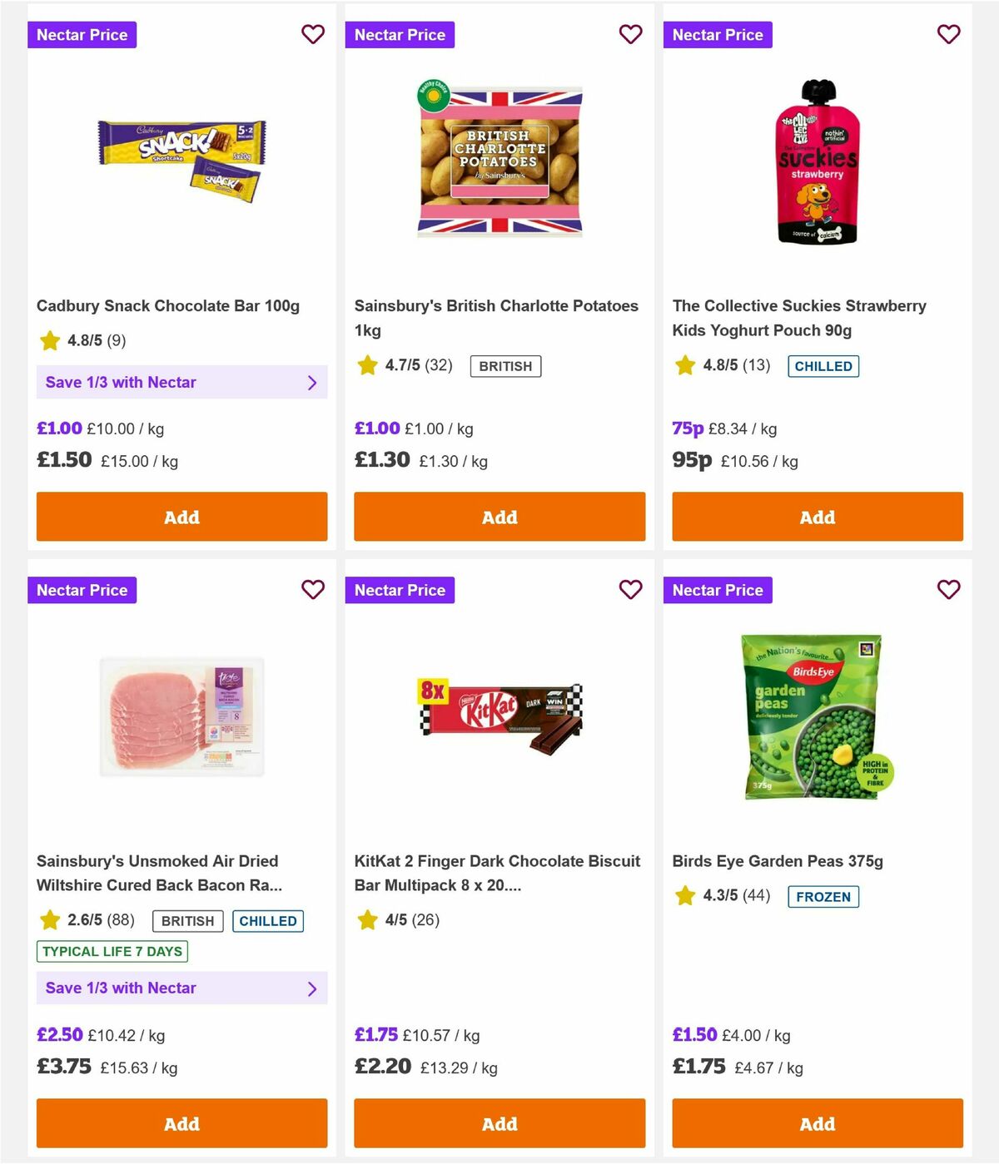Click the Nectar Price badge on the KitKat tile
The width and height of the screenshot is (999, 1164).
tap(400, 590)
